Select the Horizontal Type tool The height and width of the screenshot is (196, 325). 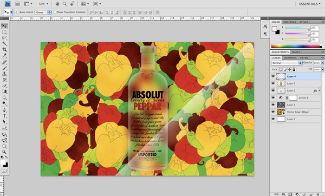click(x=4, y=116)
